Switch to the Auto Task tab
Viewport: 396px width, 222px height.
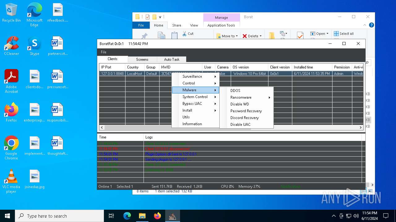[172, 59]
